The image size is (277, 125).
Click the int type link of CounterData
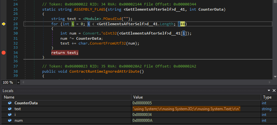point(264,103)
